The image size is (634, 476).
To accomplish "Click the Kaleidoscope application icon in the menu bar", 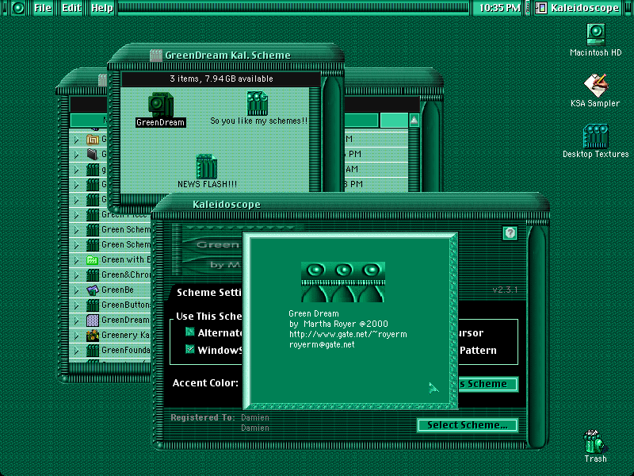I will coord(541,8).
